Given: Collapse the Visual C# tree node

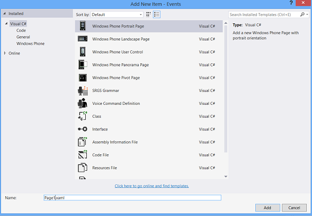Looking at the screenshot, I should pyautogui.click(x=6, y=24).
